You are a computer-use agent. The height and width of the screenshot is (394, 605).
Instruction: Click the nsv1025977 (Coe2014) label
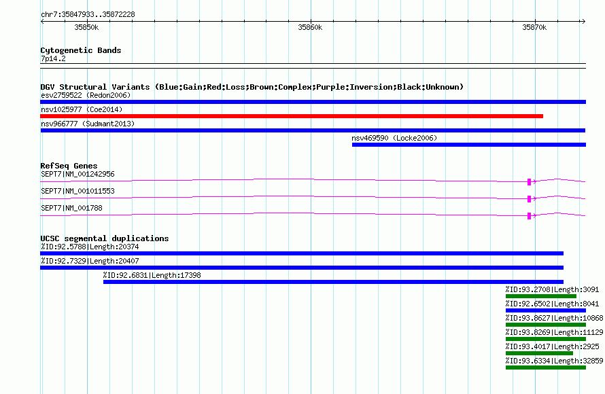click(x=82, y=109)
